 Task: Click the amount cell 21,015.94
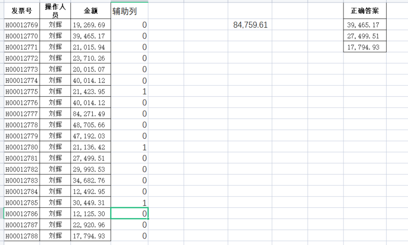click(x=91, y=47)
